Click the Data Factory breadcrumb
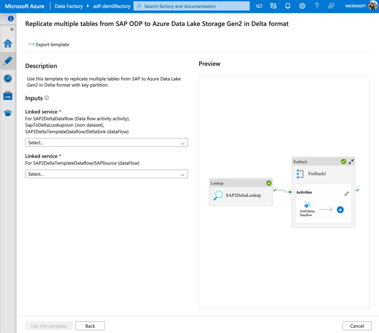Screen dimensions: 379x333 click(69, 6)
